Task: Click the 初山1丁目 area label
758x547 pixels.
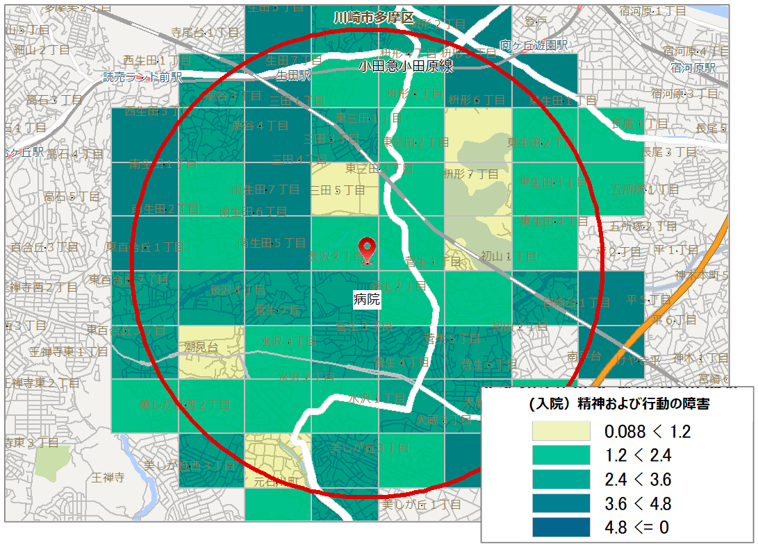Action: tap(509, 256)
